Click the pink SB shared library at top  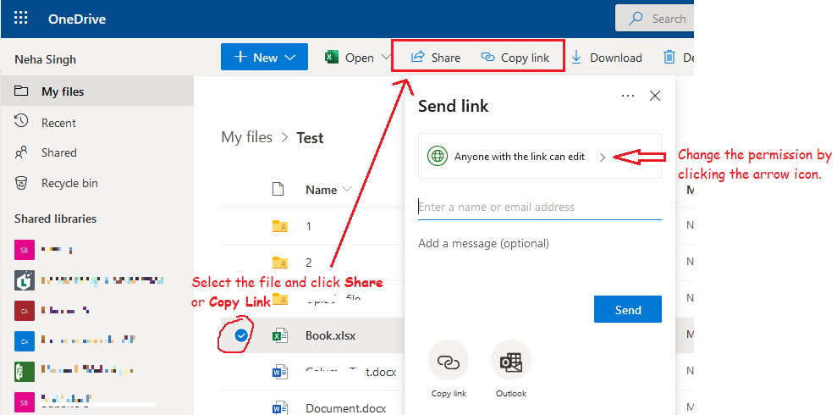click(25, 250)
